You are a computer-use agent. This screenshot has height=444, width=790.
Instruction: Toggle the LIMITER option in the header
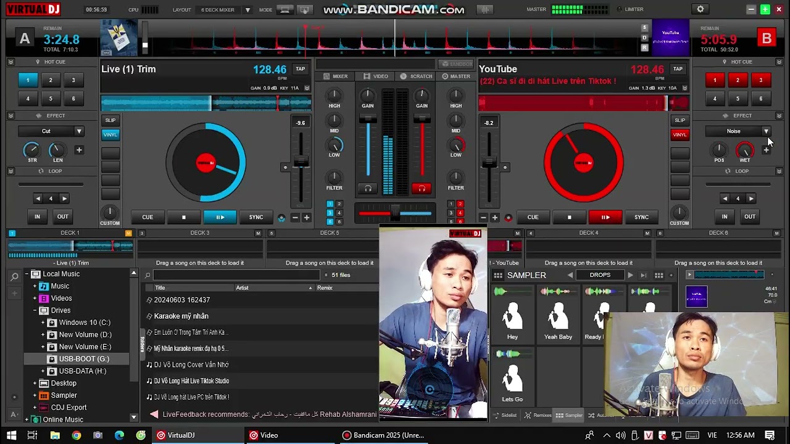[x=630, y=9]
